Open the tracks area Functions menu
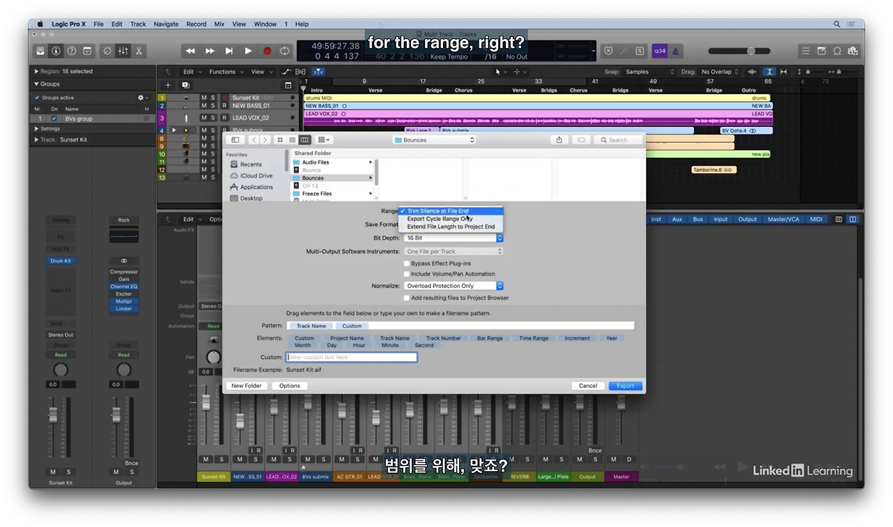The height and width of the screenshot is (527, 893). click(226, 72)
